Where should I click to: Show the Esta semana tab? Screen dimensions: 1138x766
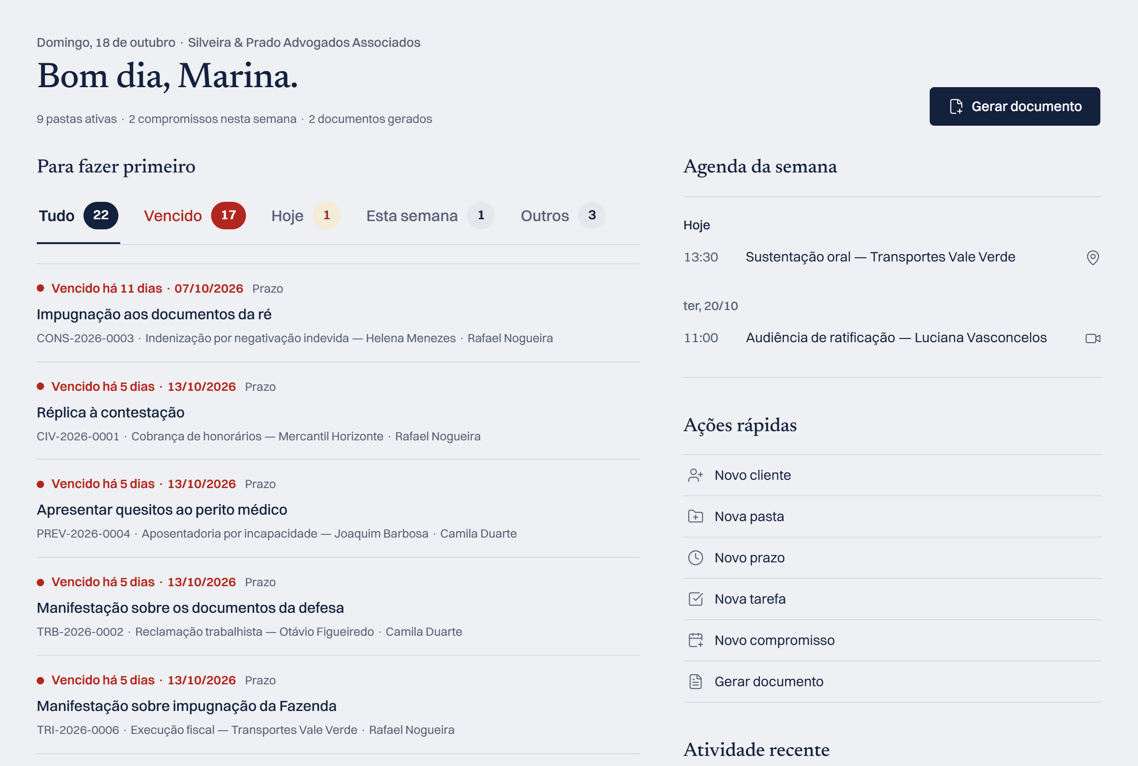[430, 216]
